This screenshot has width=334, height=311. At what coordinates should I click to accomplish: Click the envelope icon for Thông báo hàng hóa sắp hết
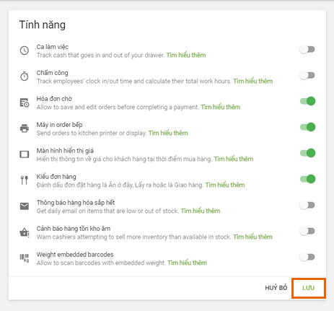pos(25,206)
